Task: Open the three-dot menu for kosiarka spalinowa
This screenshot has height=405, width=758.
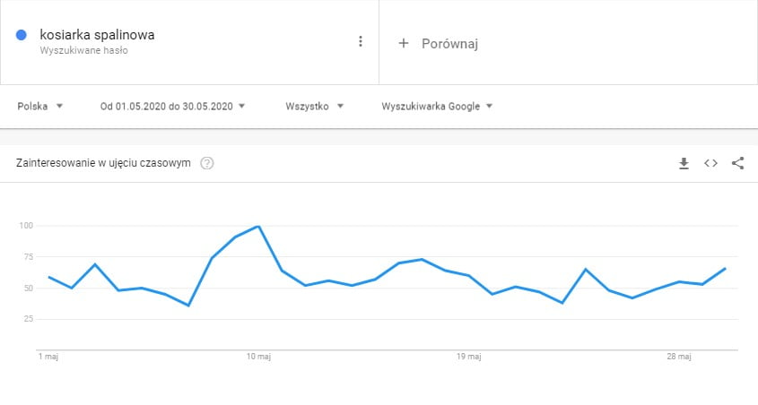Action: (360, 41)
